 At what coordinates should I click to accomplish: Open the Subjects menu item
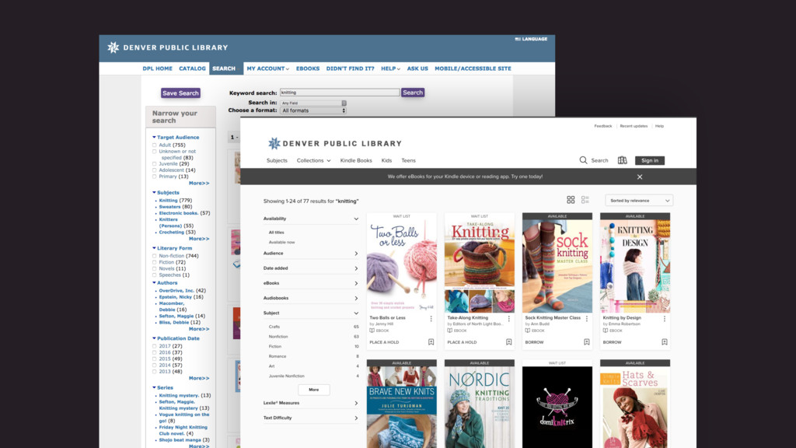click(x=277, y=160)
